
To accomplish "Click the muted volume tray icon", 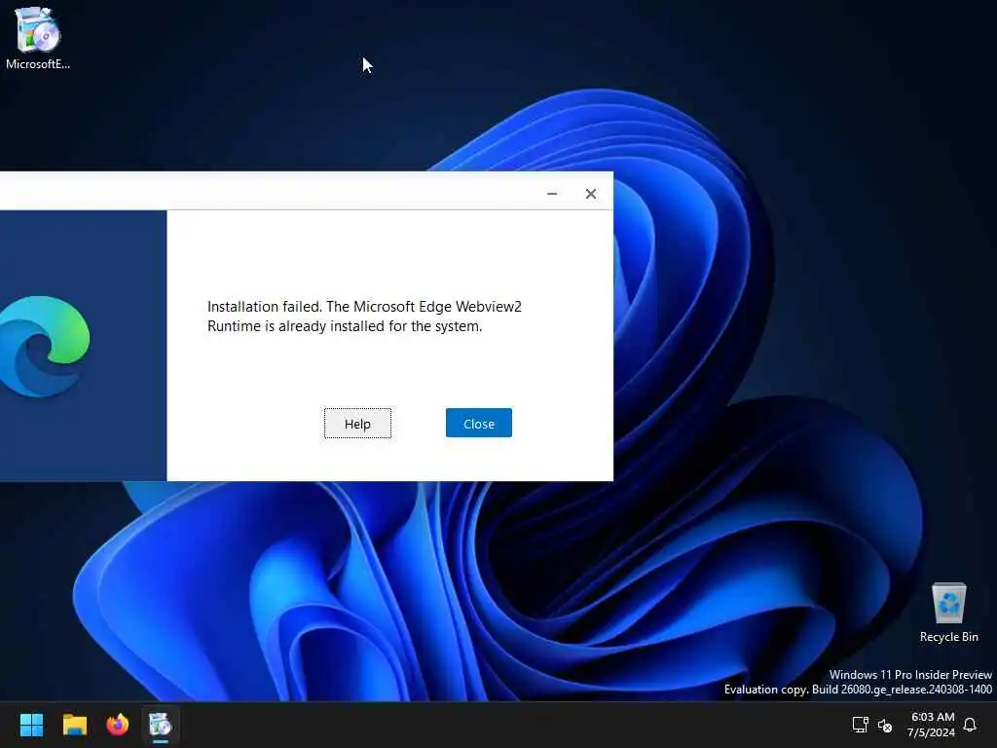I will (884, 725).
